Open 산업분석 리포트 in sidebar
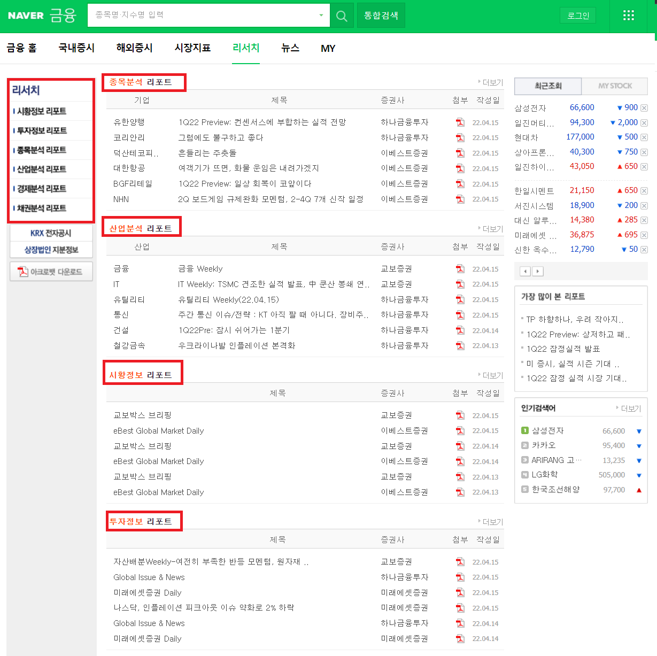Viewport: 657px width, 656px height. pos(41,169)
